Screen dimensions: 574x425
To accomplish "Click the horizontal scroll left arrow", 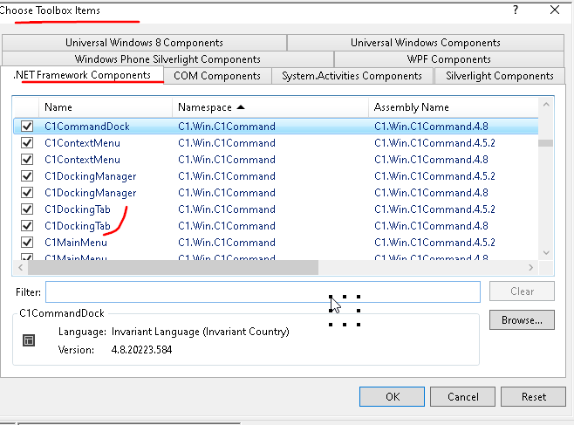I will [x=21, y=268].
